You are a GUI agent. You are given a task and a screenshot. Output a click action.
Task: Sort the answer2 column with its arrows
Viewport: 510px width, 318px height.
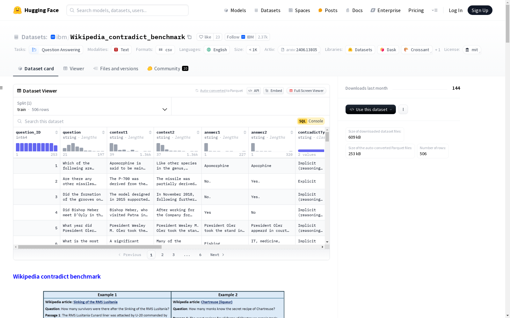tap(292, 132)
